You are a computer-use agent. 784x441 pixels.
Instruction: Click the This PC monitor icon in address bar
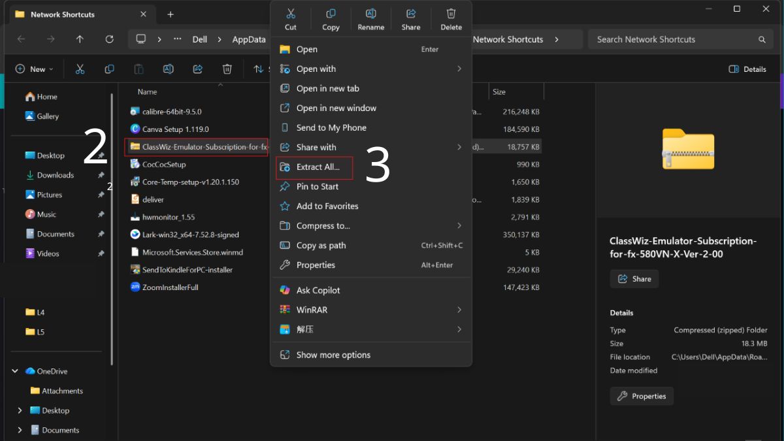(x=140, y=39)
